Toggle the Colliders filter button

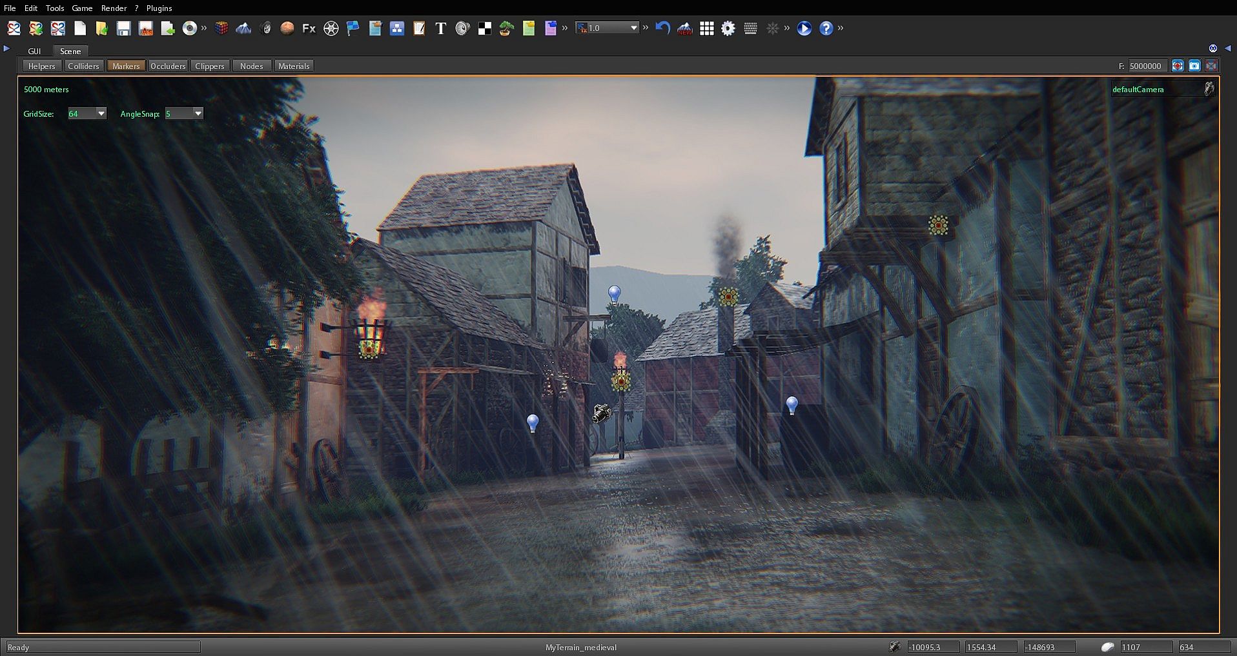[83, 66]
